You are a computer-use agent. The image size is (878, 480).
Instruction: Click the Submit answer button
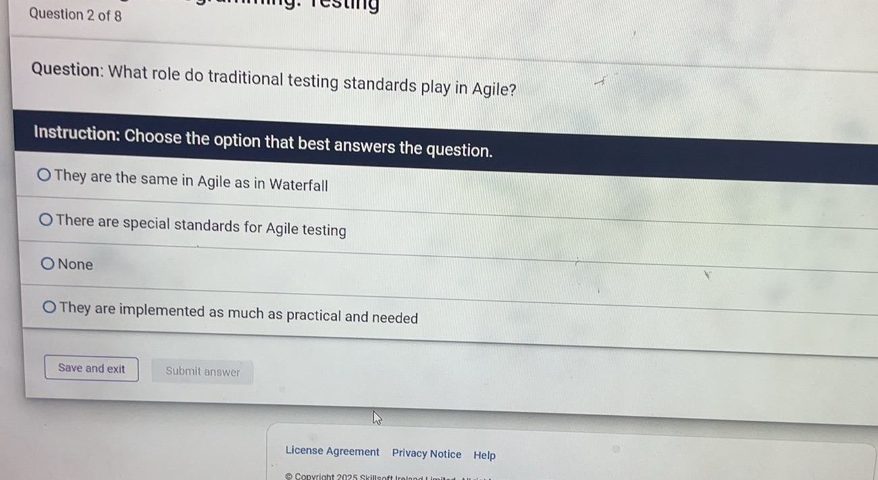202,371
